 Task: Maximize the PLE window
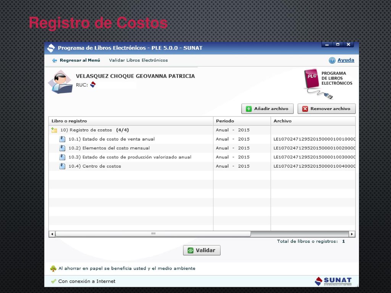338,45
